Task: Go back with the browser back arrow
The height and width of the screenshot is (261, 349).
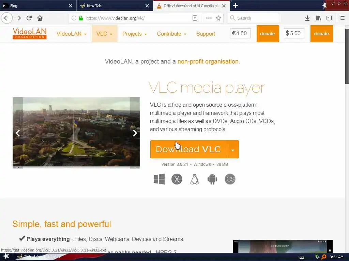Action: 7,18
